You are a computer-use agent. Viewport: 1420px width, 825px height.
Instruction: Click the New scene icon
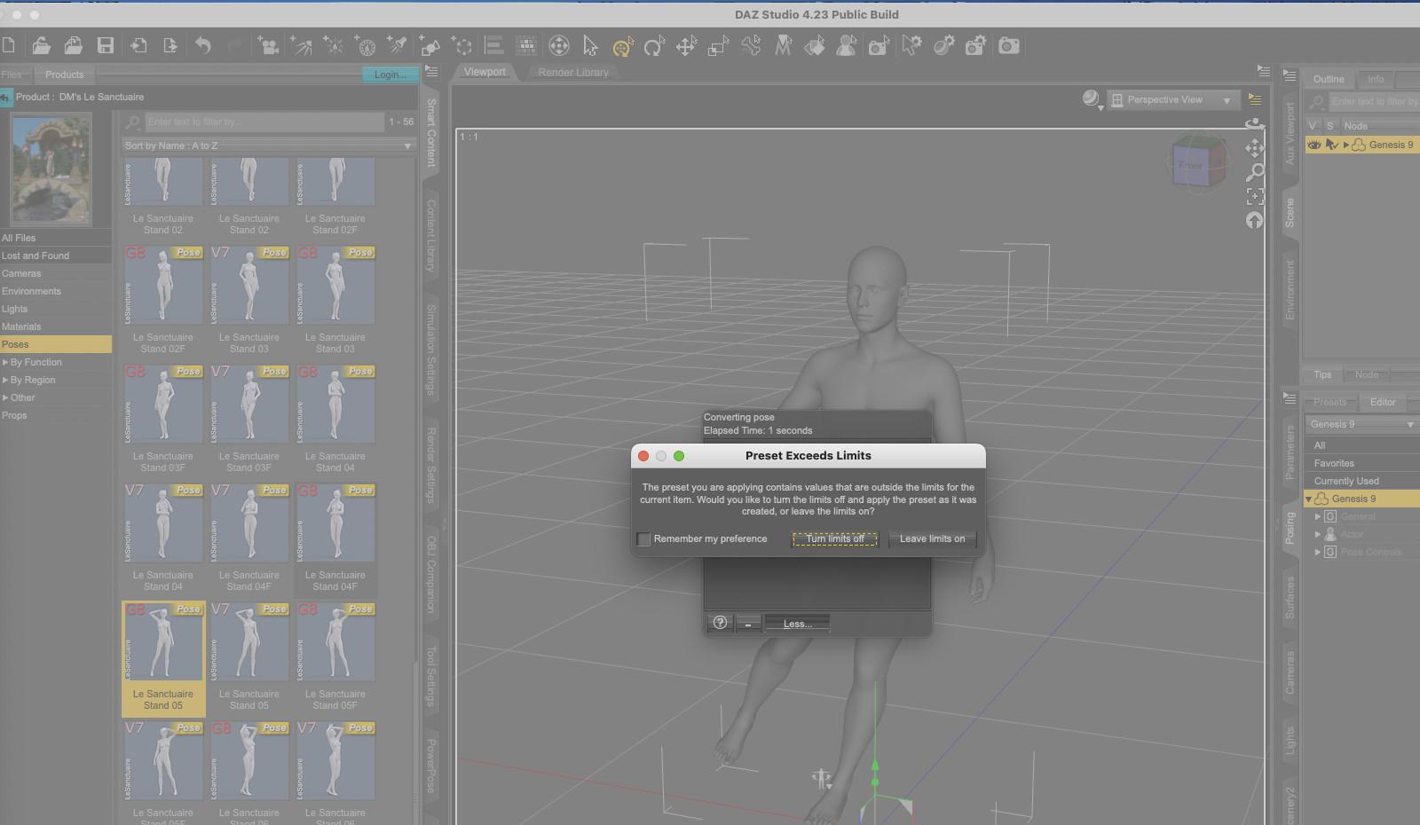[x=8, y=45]
